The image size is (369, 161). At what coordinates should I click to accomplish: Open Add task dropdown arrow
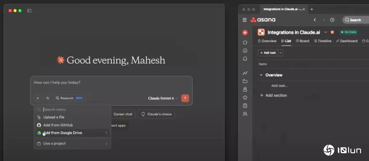coord(280,53)
